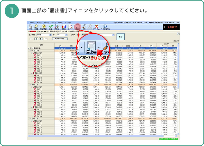The image size is (204, 146).
Task: Collapse the 河村電器産業 root node
Action: point(29,48)
